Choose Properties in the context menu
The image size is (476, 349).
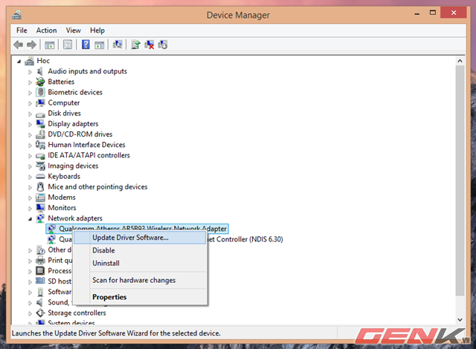109,297
